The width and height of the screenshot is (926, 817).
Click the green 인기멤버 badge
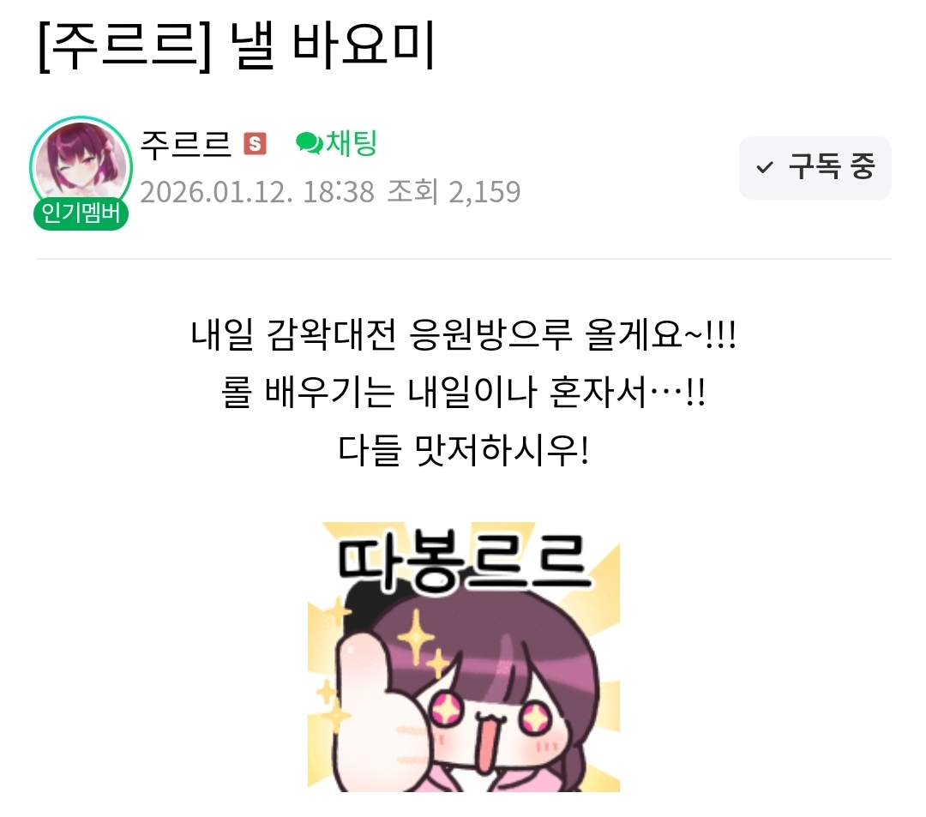[81, 213]
